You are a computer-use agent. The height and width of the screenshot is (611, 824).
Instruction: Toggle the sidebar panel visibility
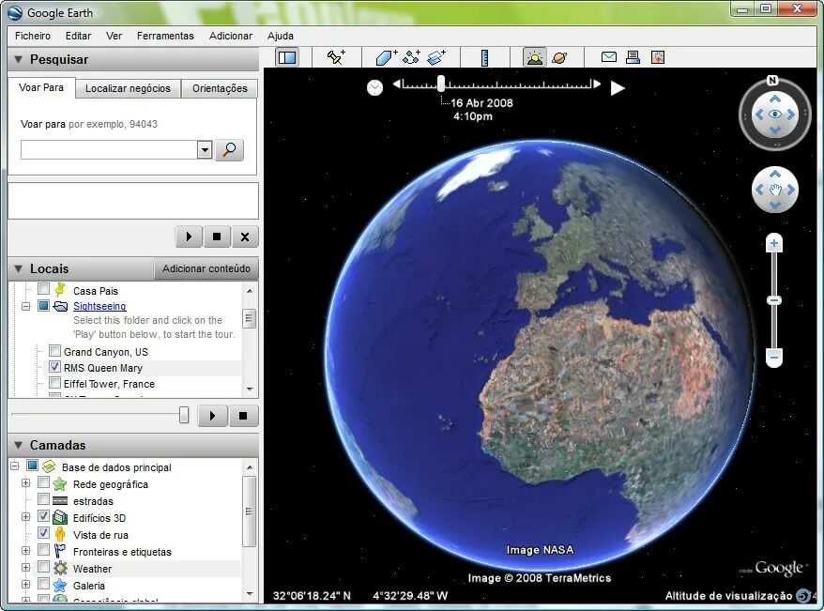click(x=287, y=56)
